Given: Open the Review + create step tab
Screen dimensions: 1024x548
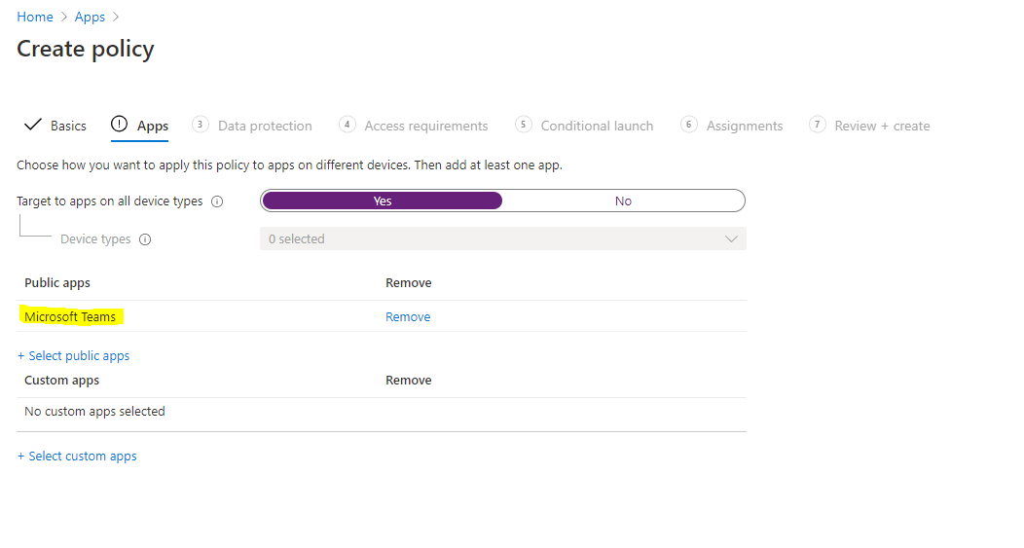Looking at the screenshot, I should 882,126.
